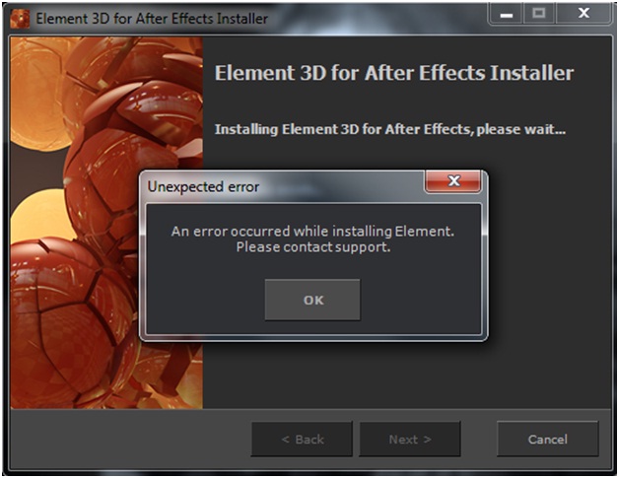Click the "An error occurred while installing Element" message
Image resolution: width=619 pixels, height=478 pixels.
click(x=312, y=231)
